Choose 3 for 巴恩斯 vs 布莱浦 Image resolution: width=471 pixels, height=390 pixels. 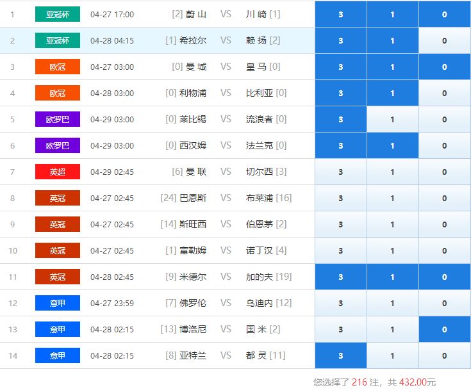click(x=341, y=198)
